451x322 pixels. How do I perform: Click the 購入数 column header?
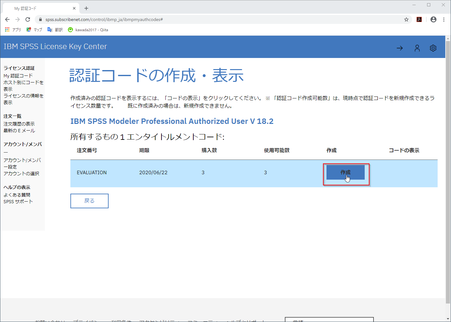[x=209, y=150]
